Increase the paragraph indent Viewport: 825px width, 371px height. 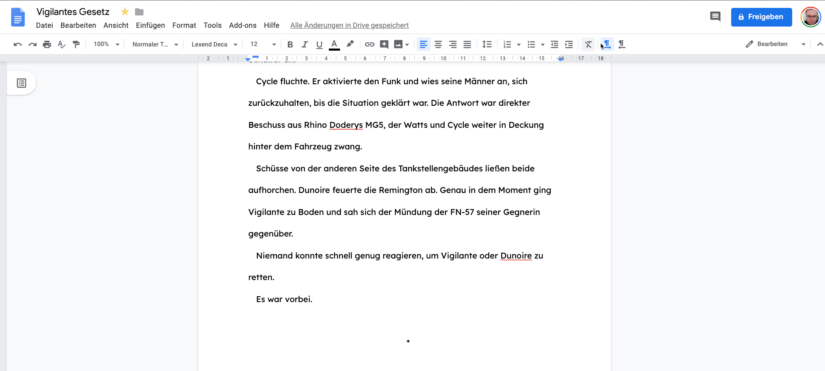coord(569,44)
